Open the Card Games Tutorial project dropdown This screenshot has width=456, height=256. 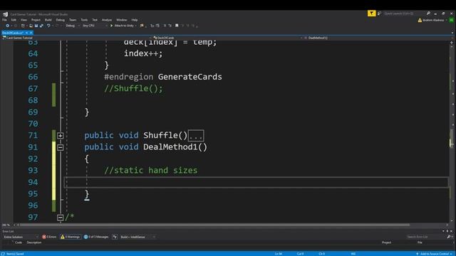pyautogui.click(x=77, y=38)
